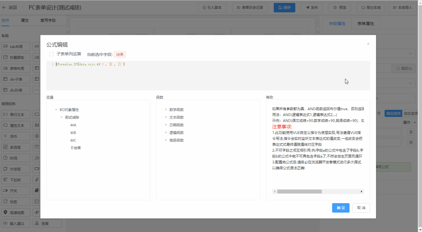Click 确定 to confirm the formula
This screenshot has width=422, height=232.
pos(341,208)
